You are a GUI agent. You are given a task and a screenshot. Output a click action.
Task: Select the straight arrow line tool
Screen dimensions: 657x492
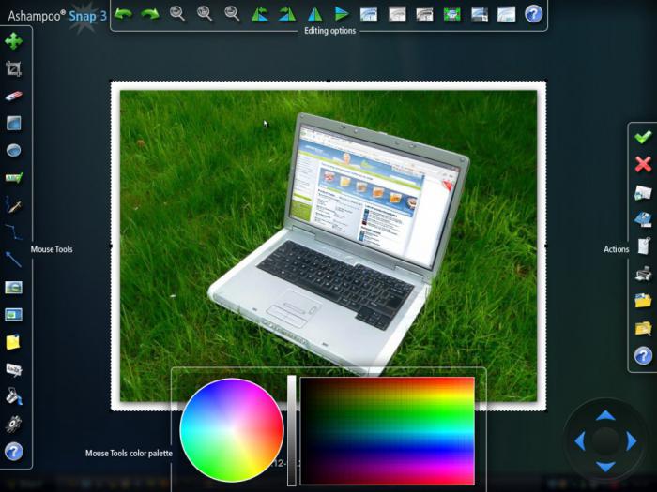tap(13, 260)
